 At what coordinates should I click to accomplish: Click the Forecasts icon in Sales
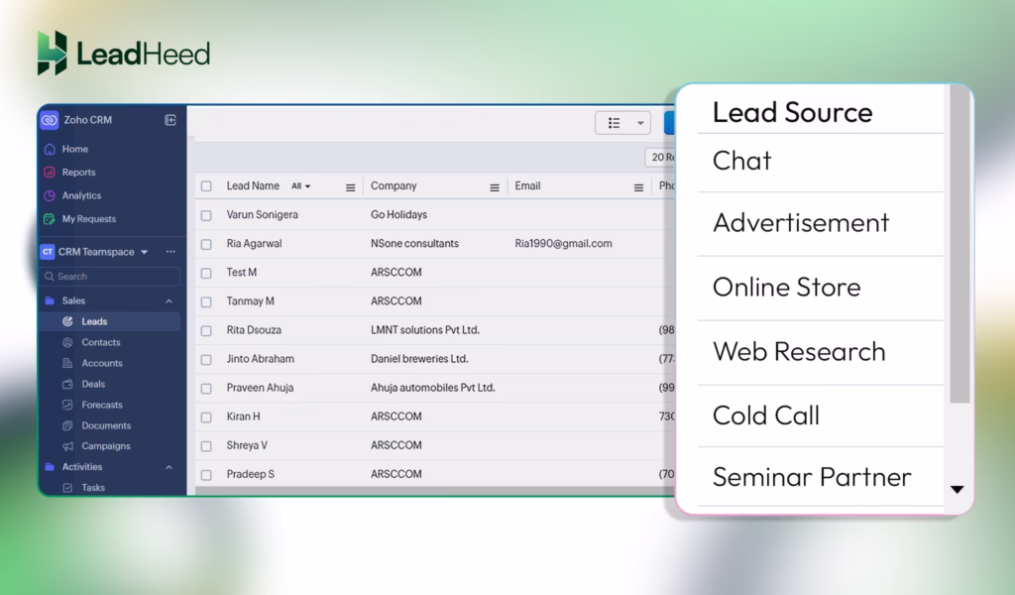(x=65, y=405)
